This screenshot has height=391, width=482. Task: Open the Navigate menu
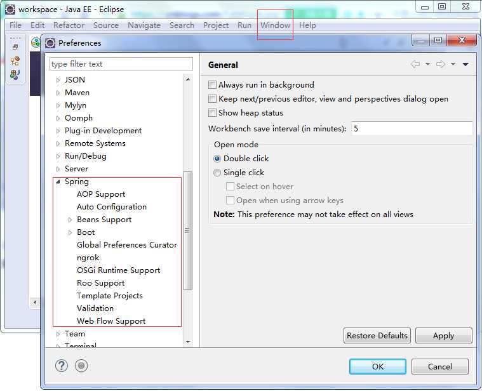[144, 25]
